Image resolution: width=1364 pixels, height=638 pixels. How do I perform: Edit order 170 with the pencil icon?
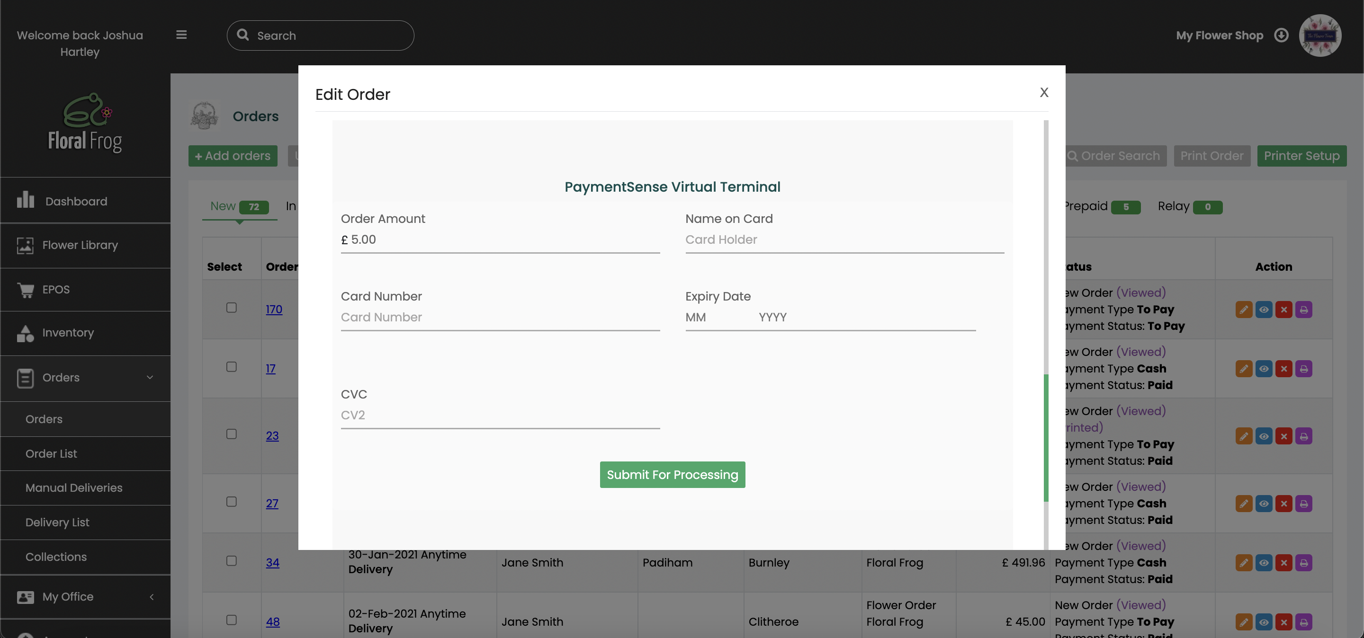pyautogui.click(x=1244, y=310)
